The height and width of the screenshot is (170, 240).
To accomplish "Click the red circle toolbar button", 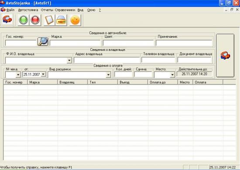I will point(35,20).
